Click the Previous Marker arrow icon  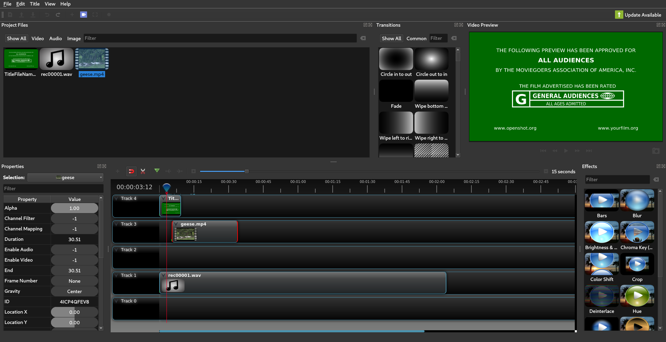[168, 171]
